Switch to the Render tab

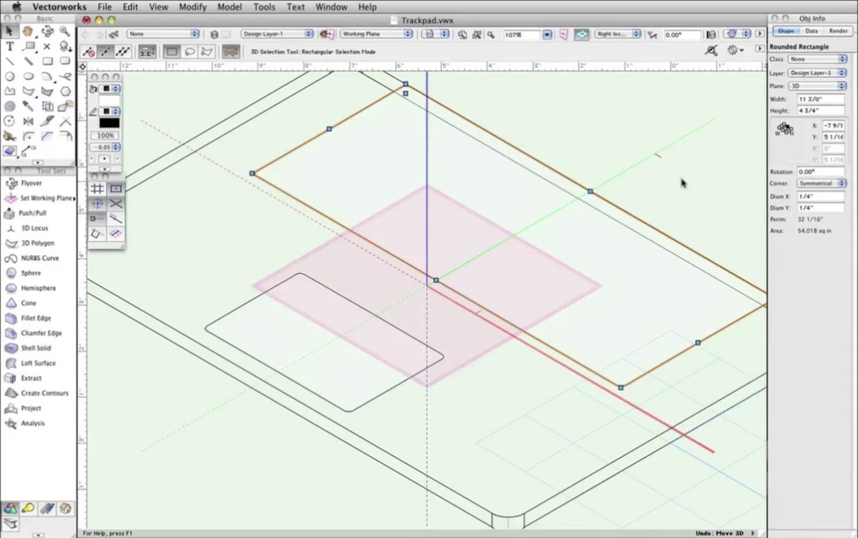click(x=838, y=31)
